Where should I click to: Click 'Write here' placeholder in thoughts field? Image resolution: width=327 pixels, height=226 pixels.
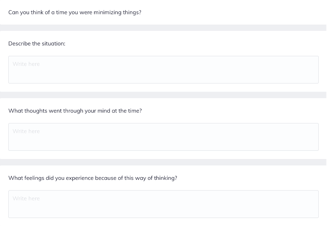click(x=26, y=131)
